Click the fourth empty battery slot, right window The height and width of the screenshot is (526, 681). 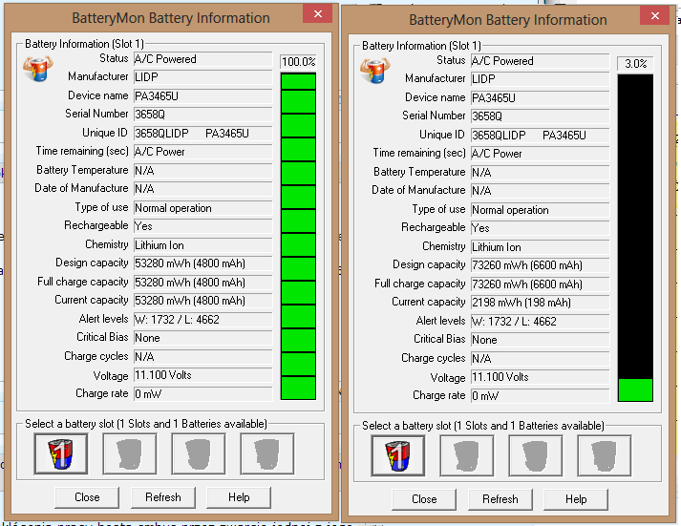[x=604, y=455]
